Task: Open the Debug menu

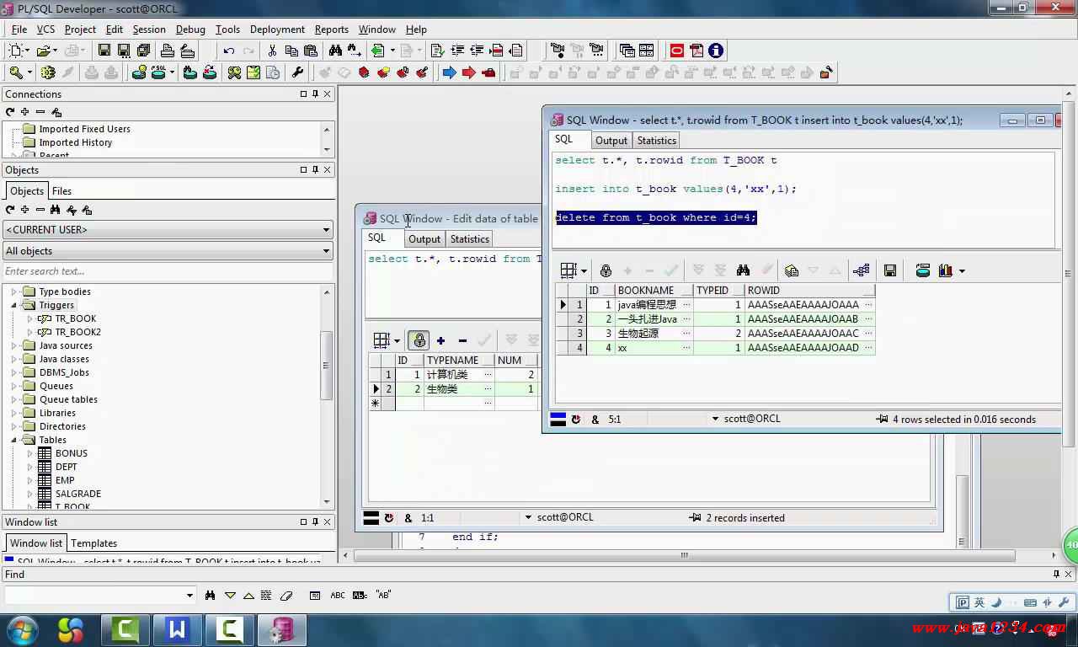Action: tap(190, 29)
